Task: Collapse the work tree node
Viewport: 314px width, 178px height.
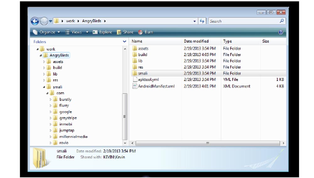Action: click(x=37, y=49)
